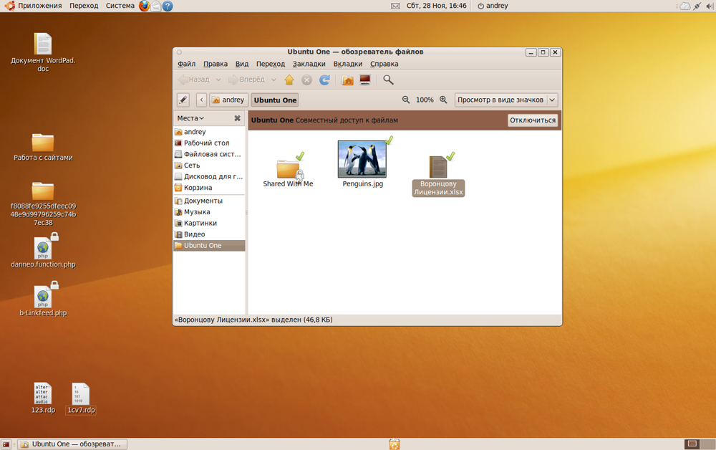The height and width of the screenshot is (450, 716).
Task: Expand the Места sidebar dropdown
Action: [191, 118]
